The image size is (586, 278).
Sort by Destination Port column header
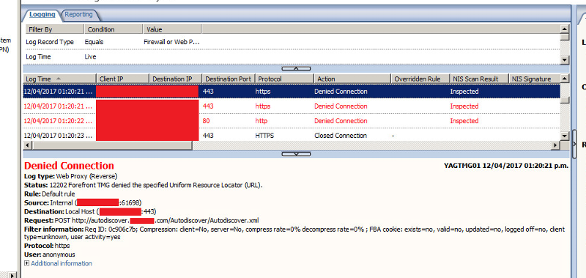tap(229, 79)
